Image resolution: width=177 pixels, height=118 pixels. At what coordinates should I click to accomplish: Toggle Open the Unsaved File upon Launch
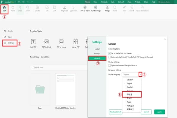pos(109,65)
